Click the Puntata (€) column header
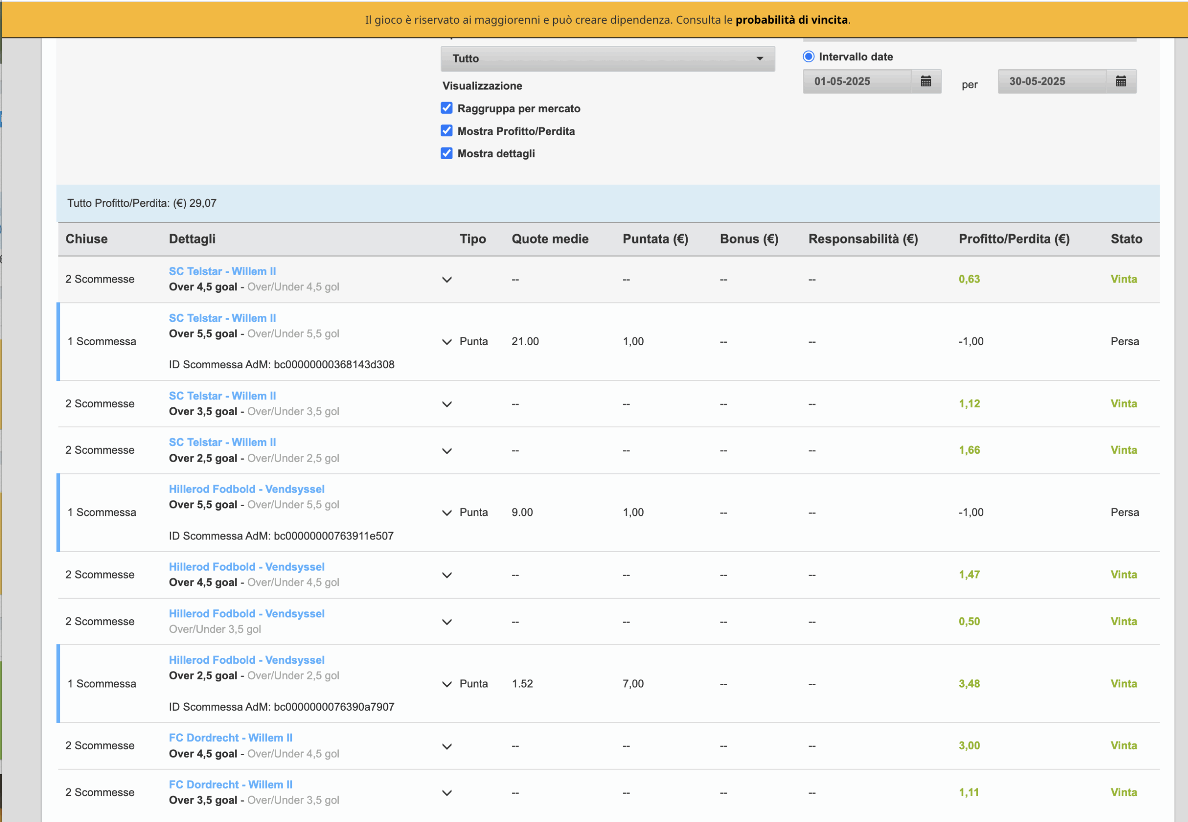Image resolution: width=1188 pixels, height=822 pixels. click(655, 239)
